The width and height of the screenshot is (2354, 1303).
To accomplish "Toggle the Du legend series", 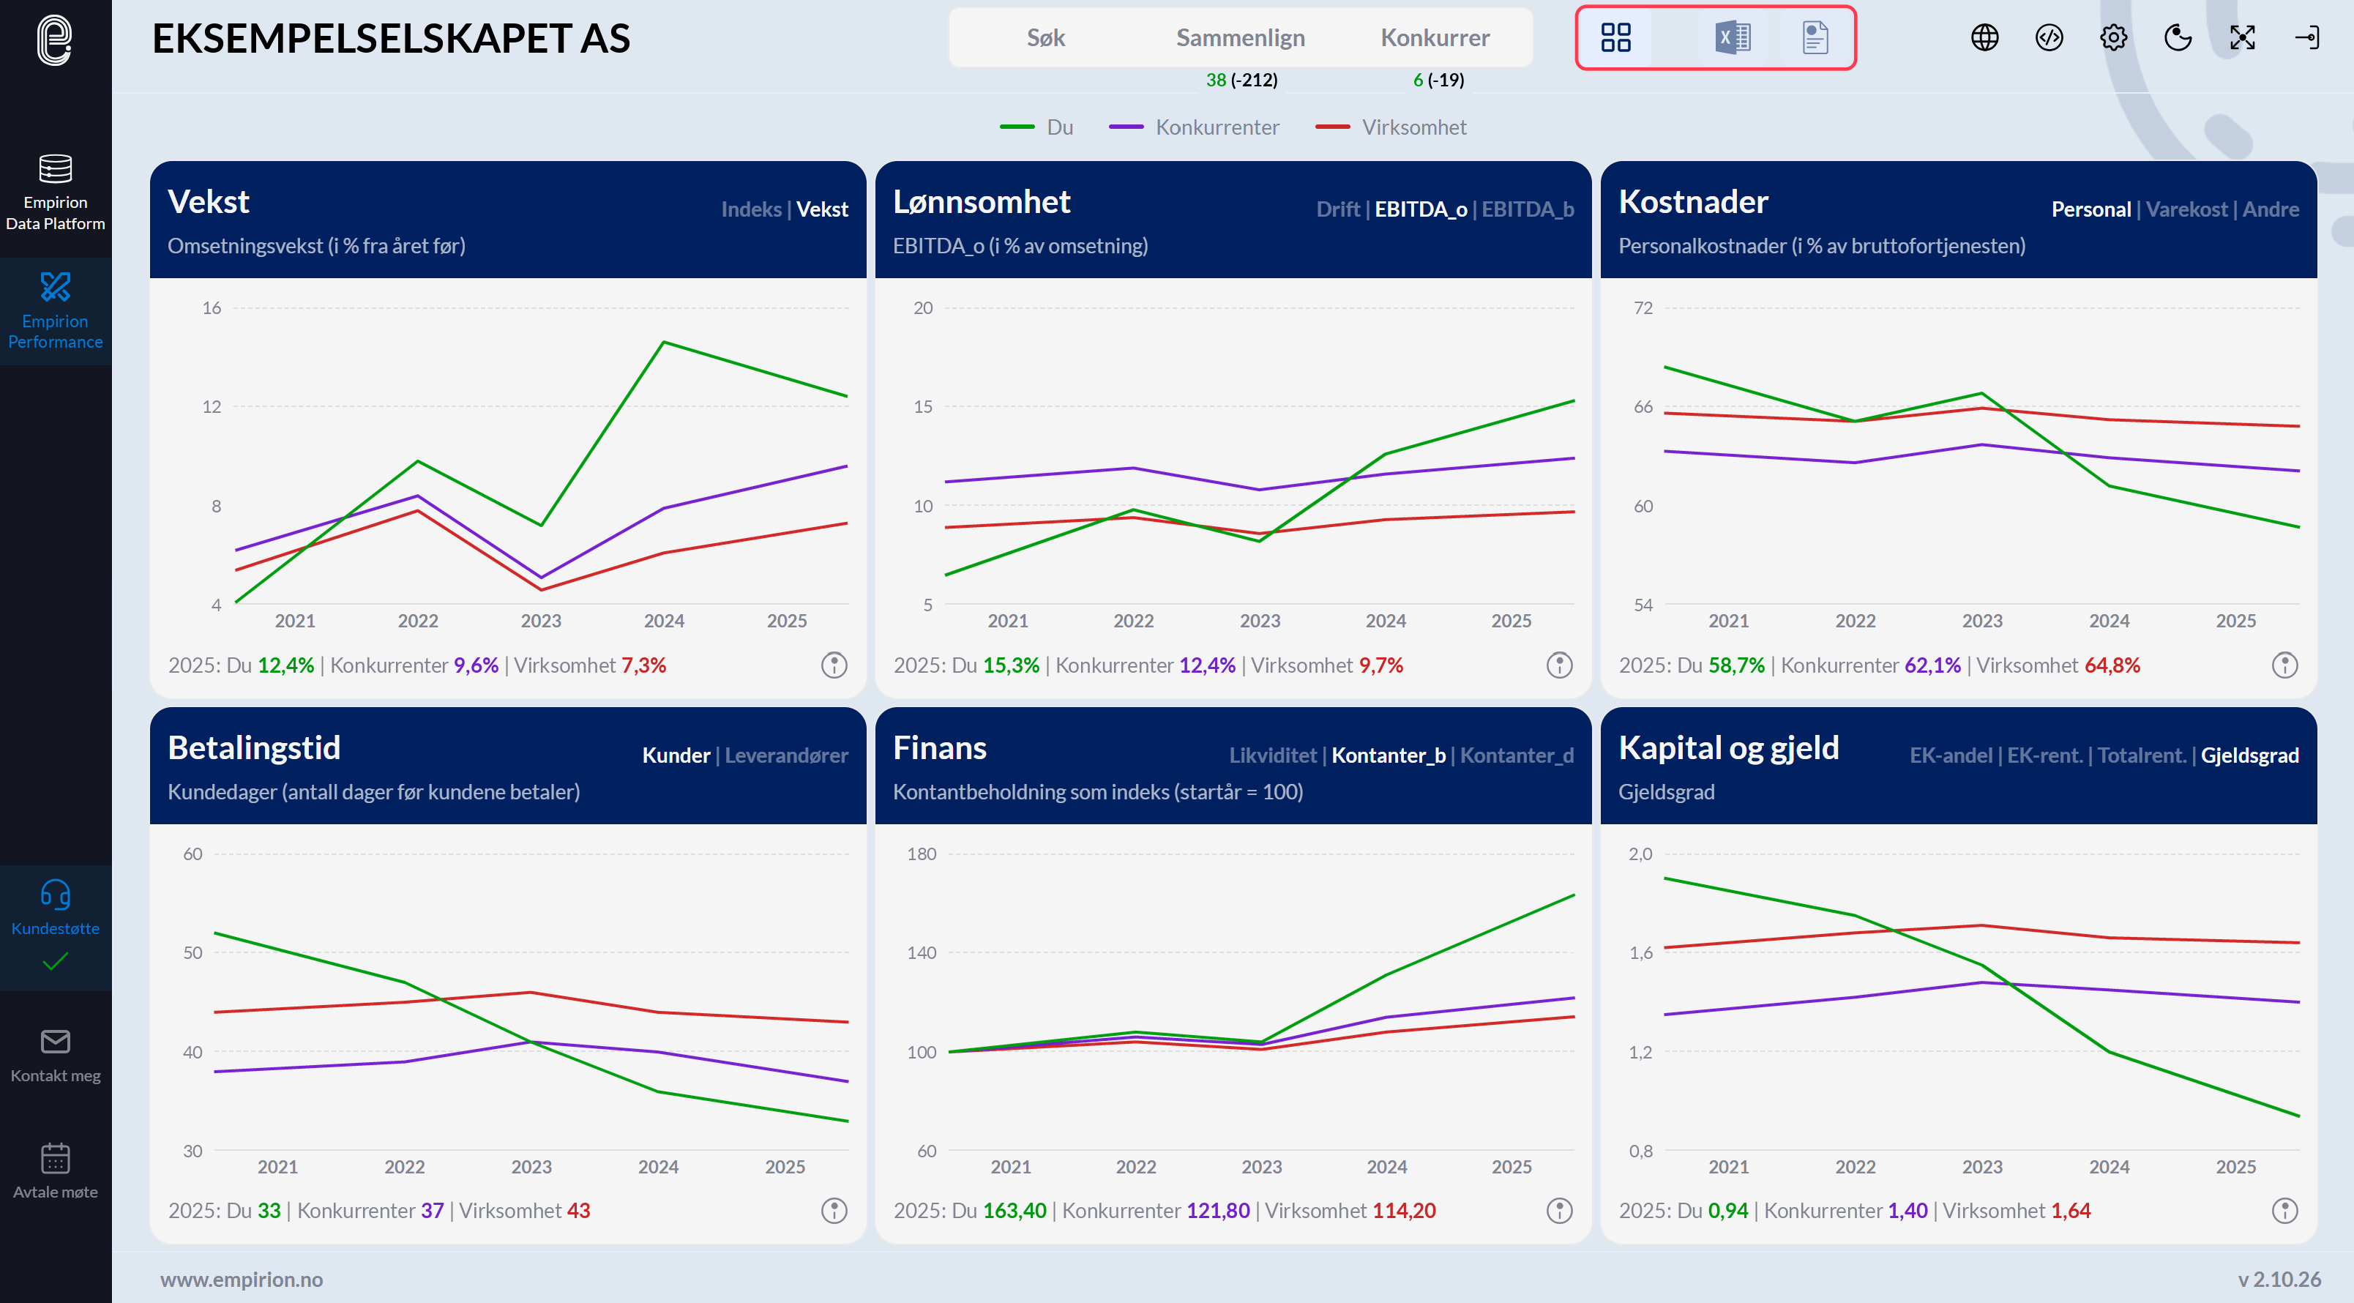I will (1036, 127).
